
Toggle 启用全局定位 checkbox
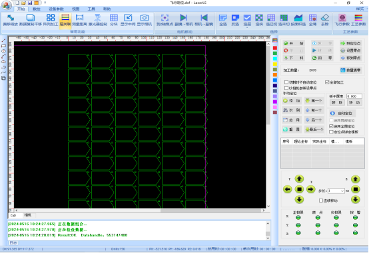pos(331,126)
